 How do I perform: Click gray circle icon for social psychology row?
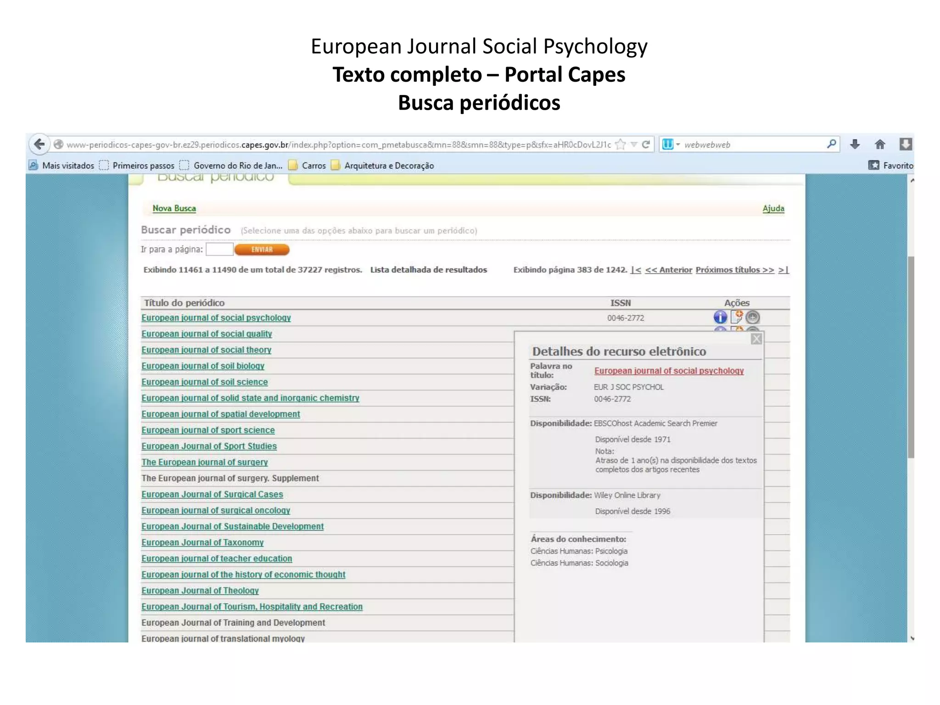753,317
